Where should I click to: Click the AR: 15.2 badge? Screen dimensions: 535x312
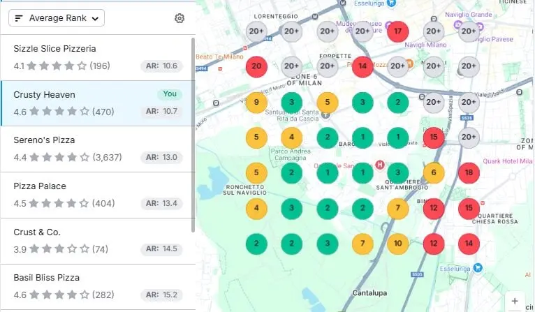(x=161, y=295)
